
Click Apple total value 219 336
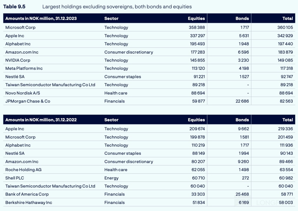285,129
